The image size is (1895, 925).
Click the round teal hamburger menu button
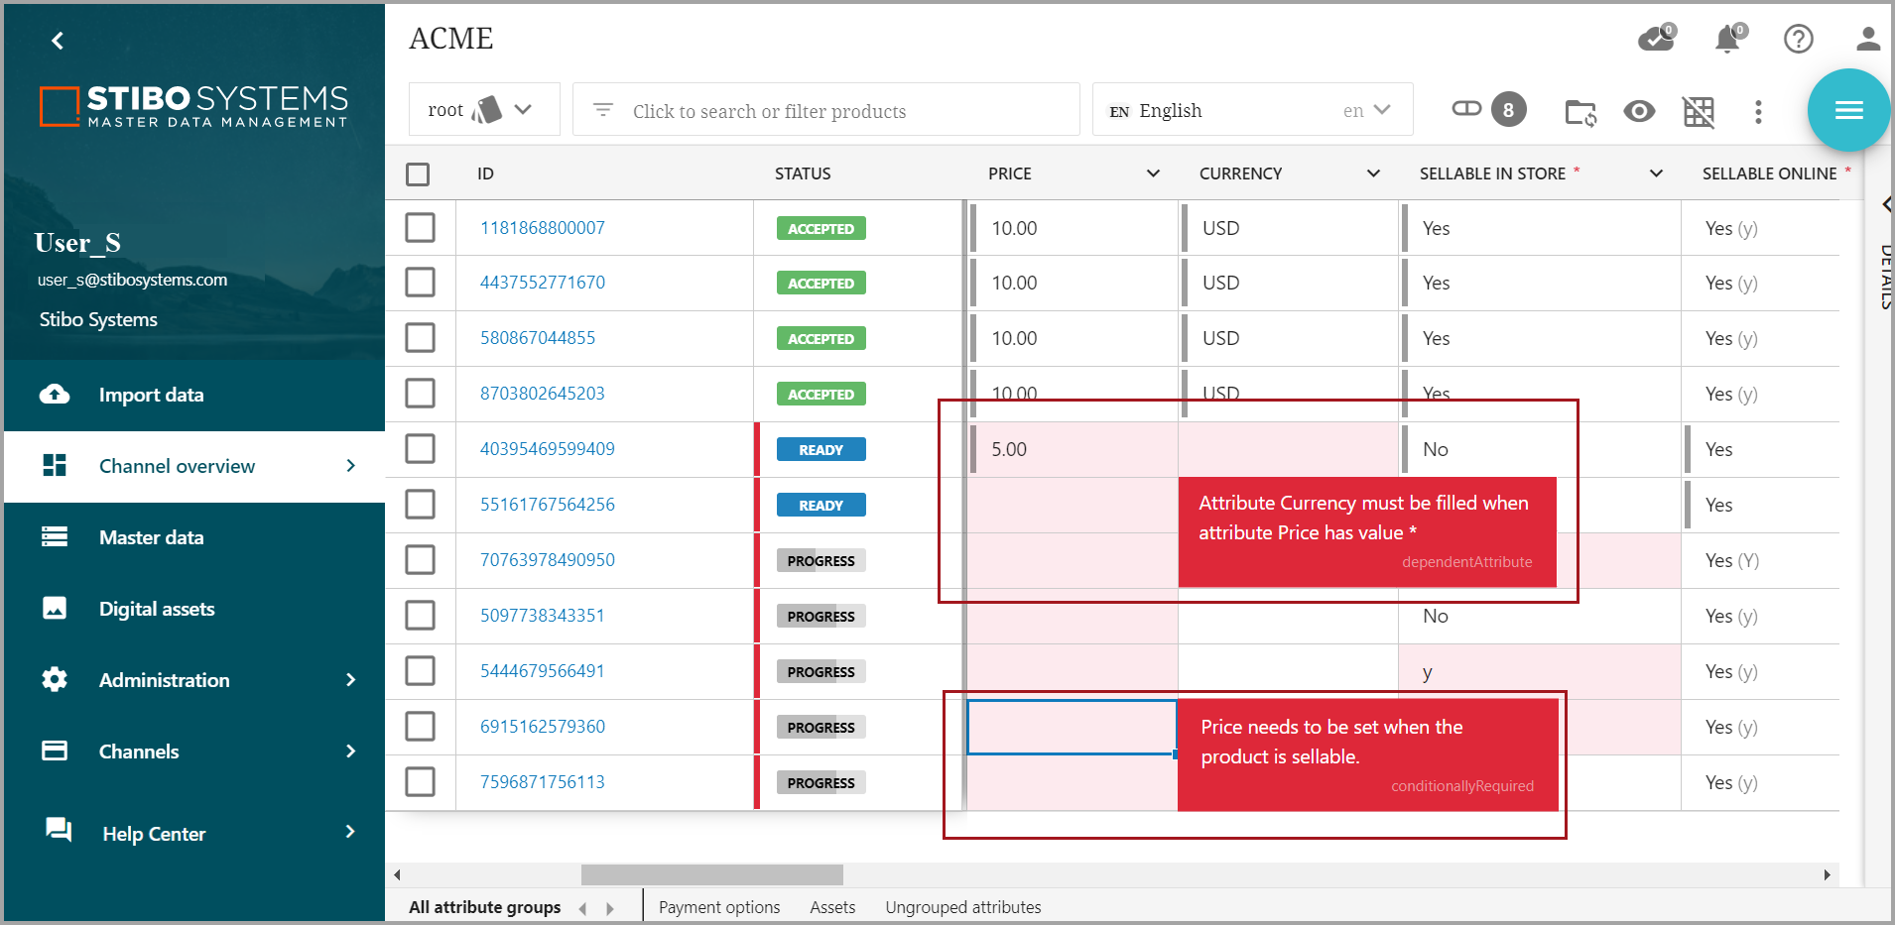click(1847, 110)
